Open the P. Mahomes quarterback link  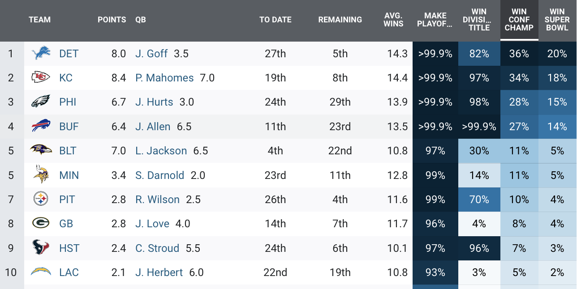pos(164,78)
